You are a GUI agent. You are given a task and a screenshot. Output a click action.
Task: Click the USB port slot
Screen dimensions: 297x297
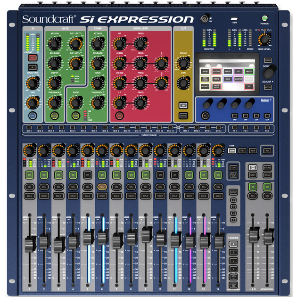pyautogui.click(x=234, y=19)
